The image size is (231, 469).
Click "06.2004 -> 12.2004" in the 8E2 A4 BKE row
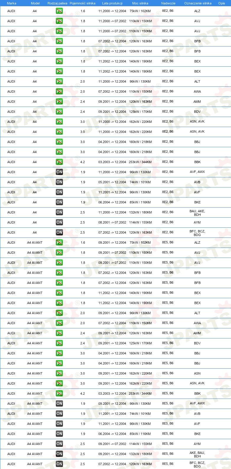click(x=112, y=202)
